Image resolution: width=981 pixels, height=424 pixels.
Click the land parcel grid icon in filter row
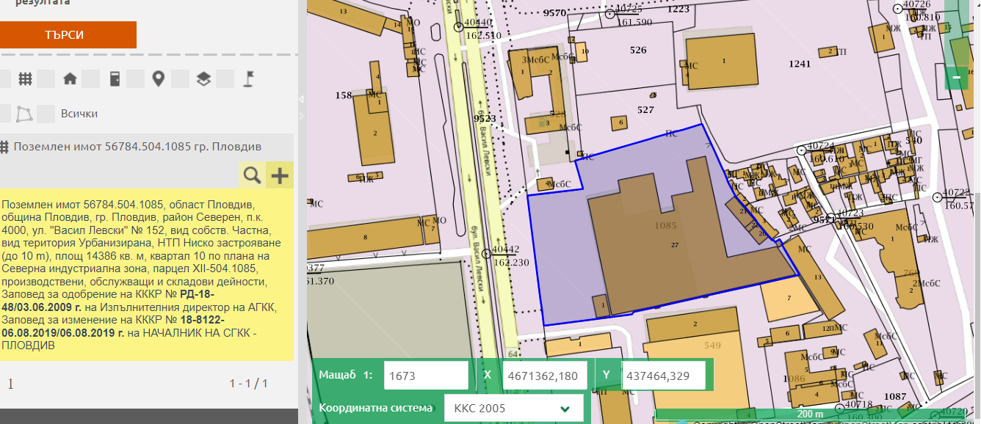click(x=25, y=78)
